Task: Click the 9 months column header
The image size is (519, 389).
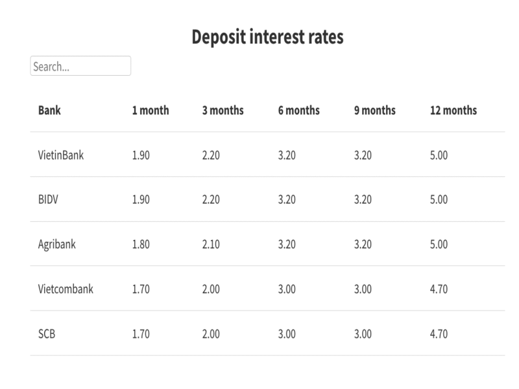Action: coord(374,110)
